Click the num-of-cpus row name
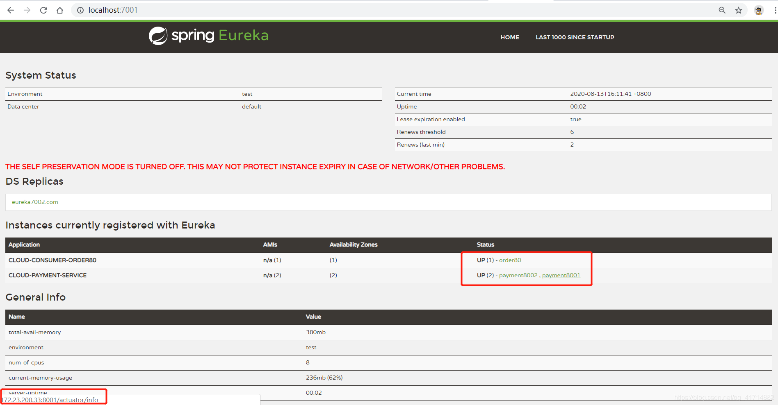 pos(26,362)
